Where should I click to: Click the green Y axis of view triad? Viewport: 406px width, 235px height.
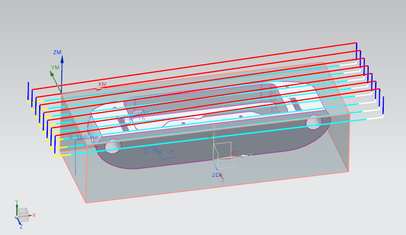pos(17,206)
